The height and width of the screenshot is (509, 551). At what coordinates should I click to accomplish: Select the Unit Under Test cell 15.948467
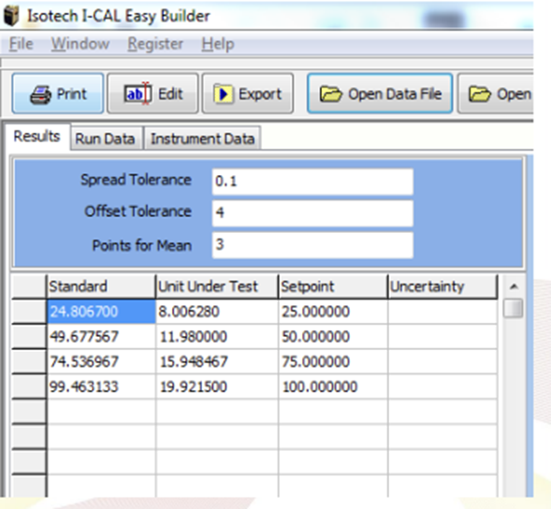click(x=217, y=362)
